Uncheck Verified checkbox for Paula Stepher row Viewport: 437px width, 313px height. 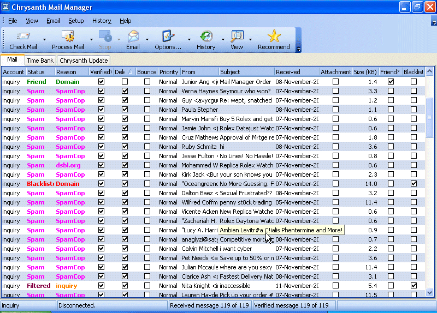pyautogui.click(x=102, y=110)
